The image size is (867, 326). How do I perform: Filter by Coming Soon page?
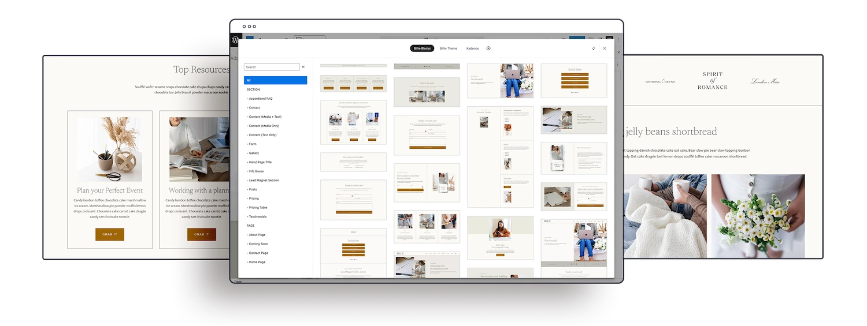pyautogui.click(x=258, y=243)
